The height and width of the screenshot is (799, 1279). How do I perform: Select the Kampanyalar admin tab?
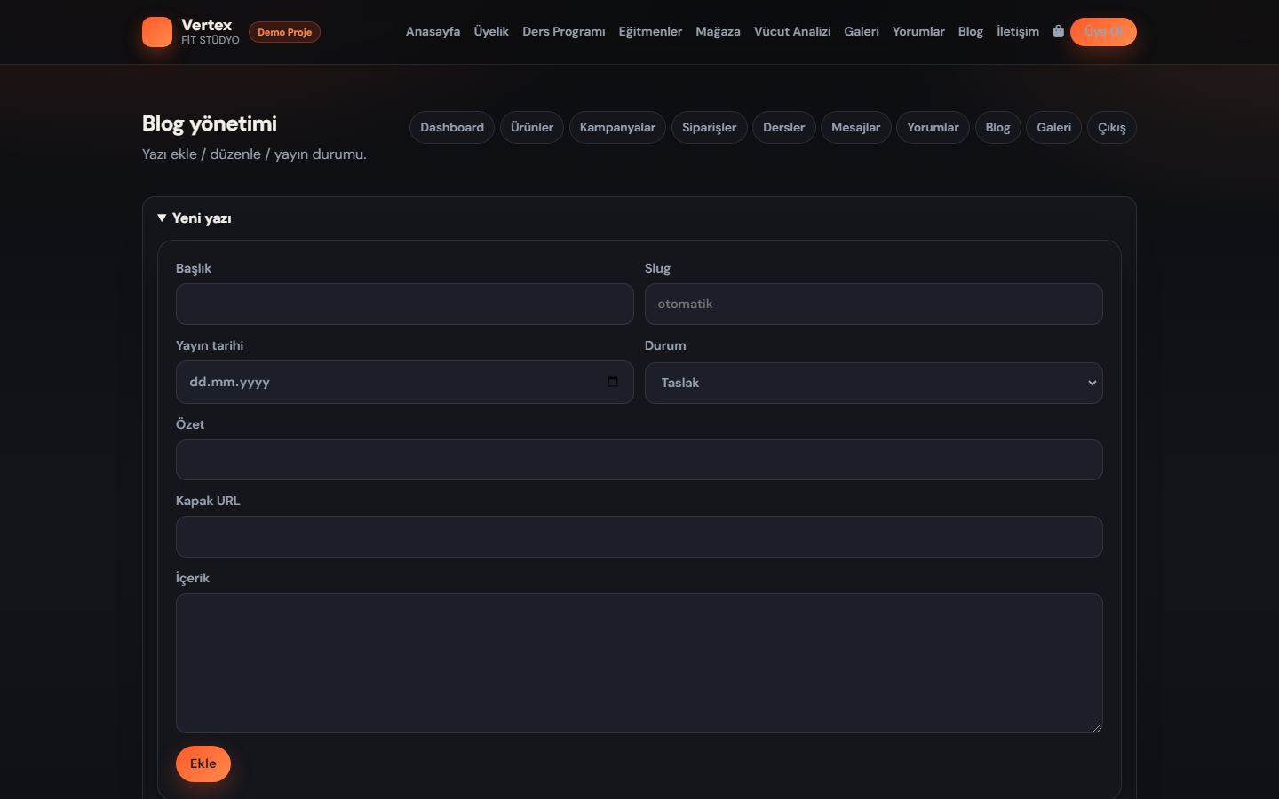(617, 128)
